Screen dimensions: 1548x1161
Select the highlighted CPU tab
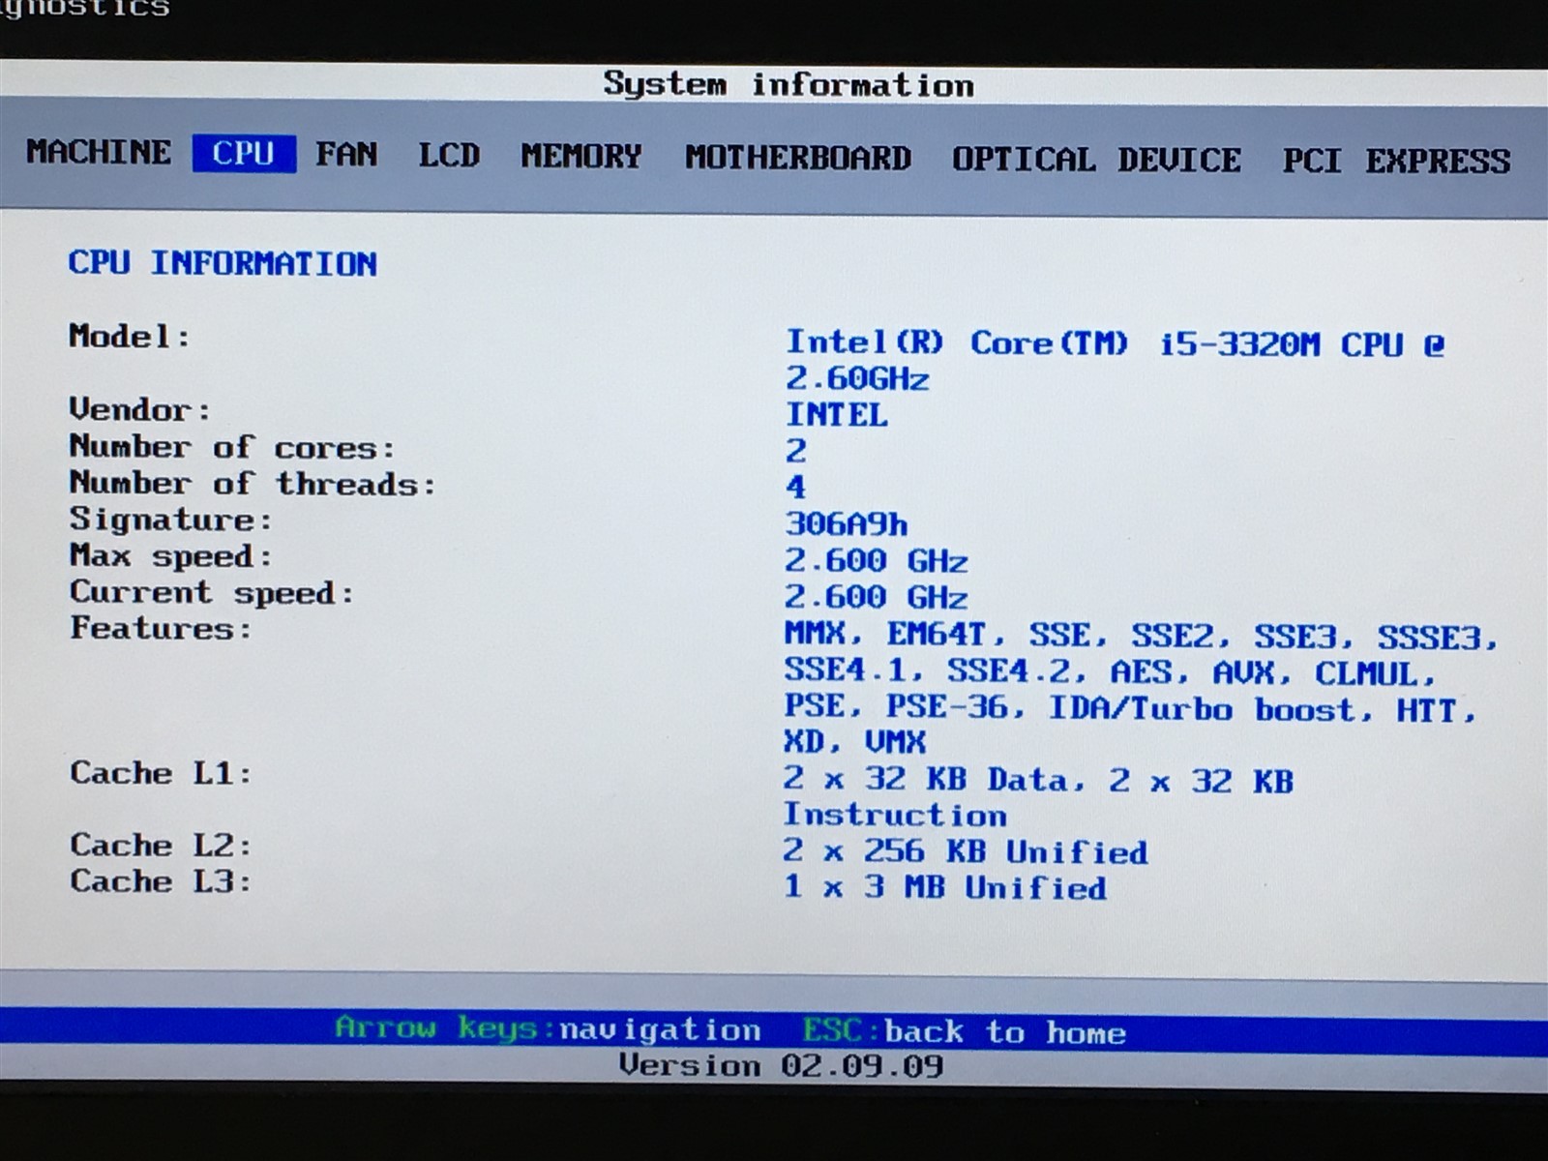pyautogui.click(x=244, y=153)
